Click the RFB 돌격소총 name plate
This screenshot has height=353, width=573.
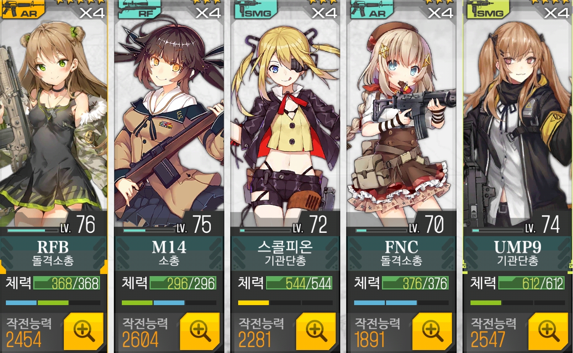[53, 253]
